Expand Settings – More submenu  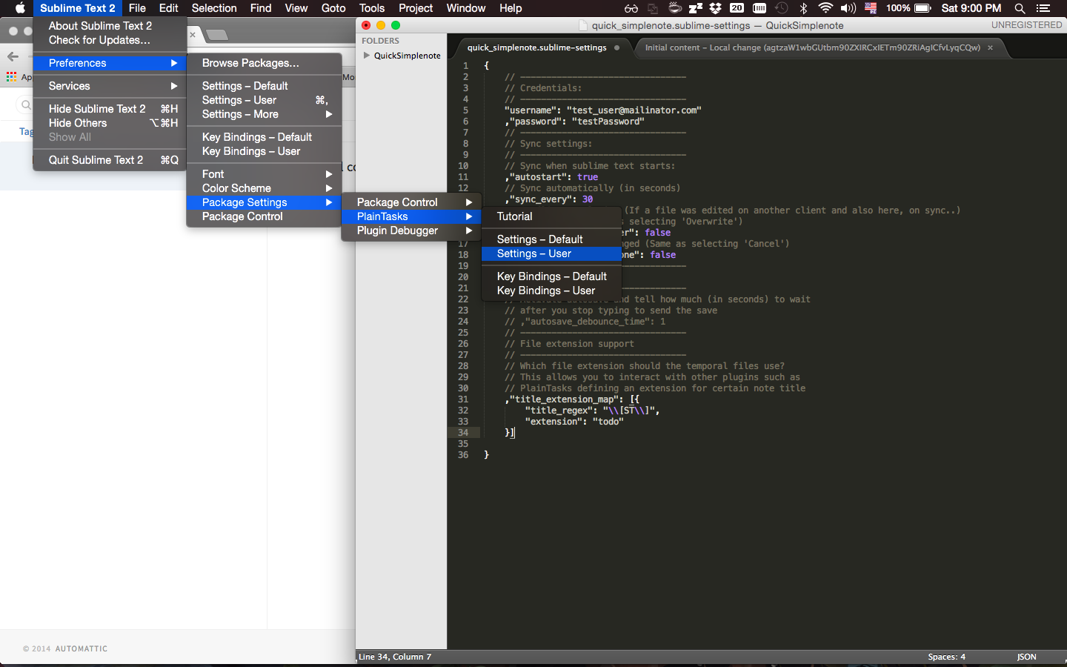[x=264, y=114]
